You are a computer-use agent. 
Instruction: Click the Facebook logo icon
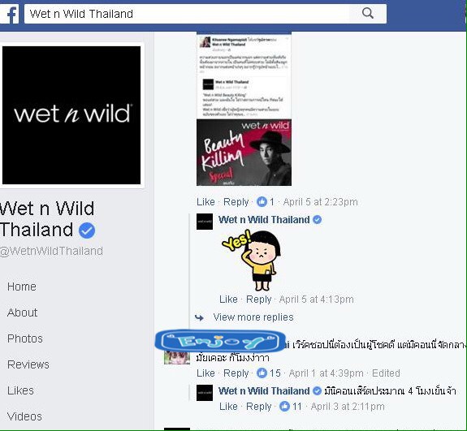(x=9, y=14)
